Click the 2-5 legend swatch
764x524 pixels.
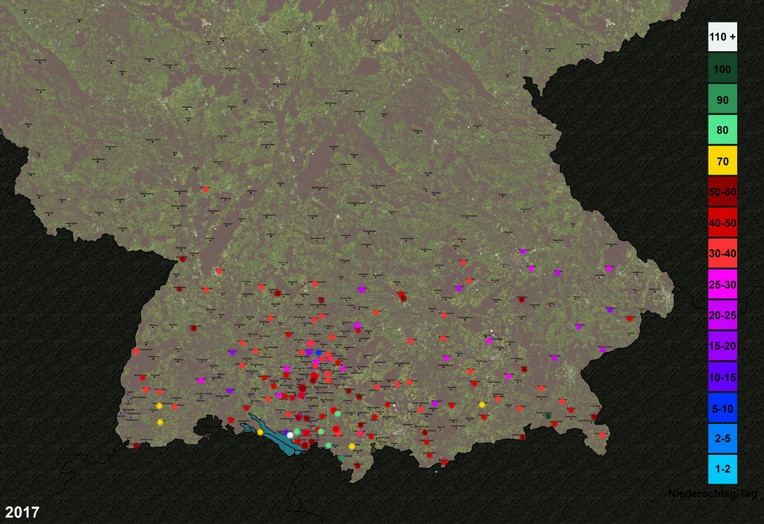[722, 439]
